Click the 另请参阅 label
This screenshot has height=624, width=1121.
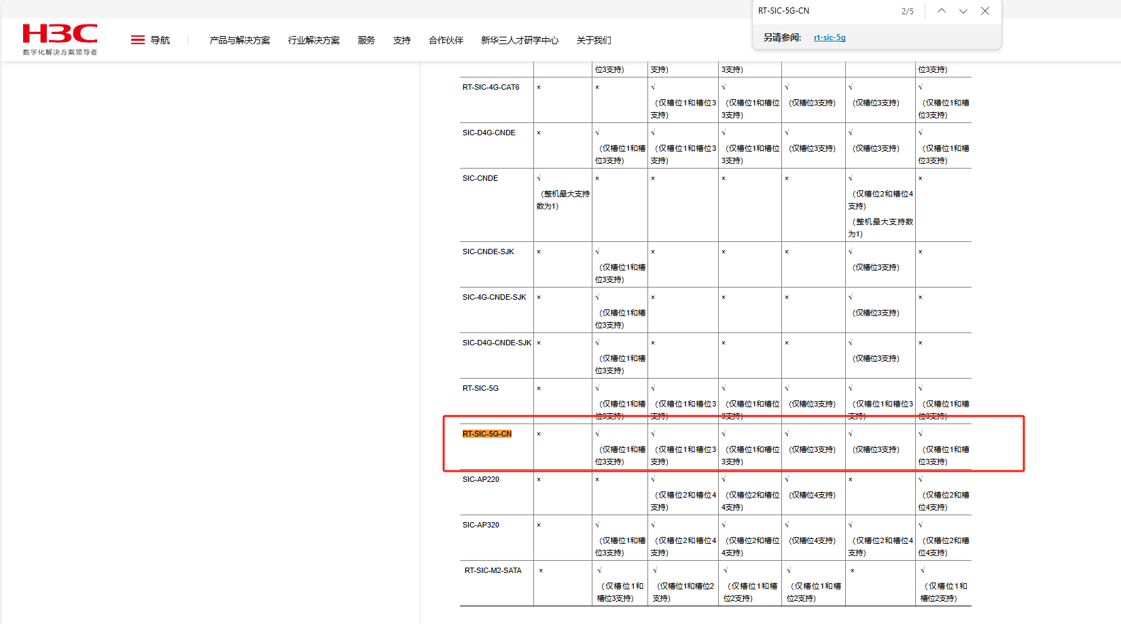783,37
